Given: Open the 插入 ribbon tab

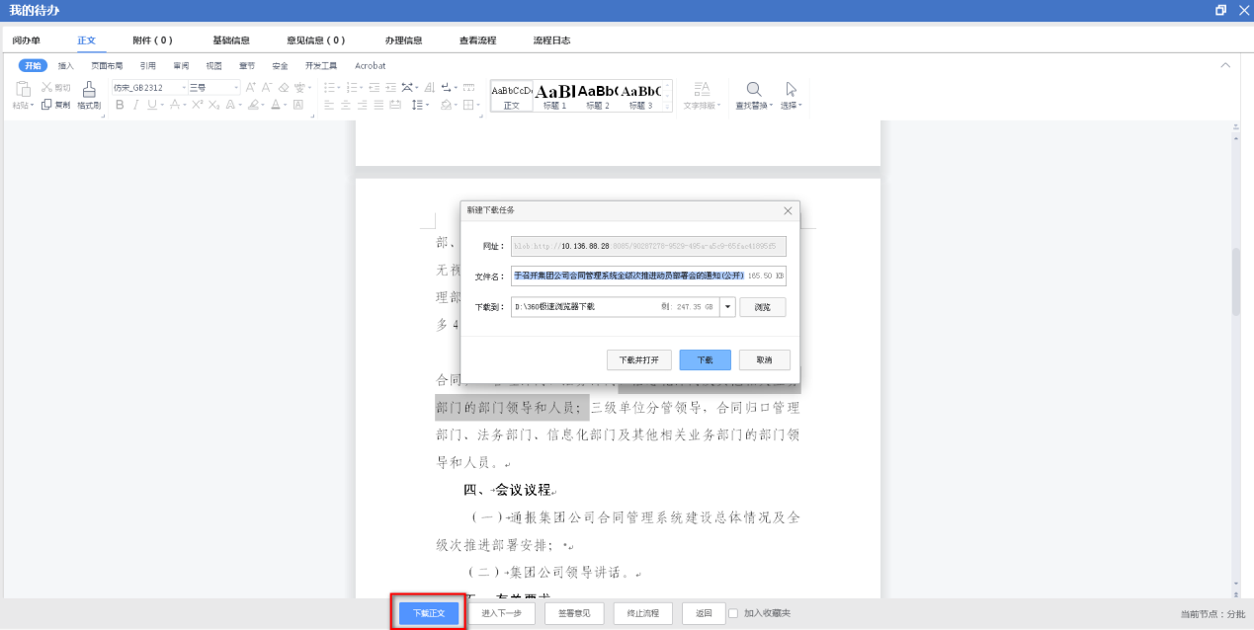Looking at the screenshot, I should point(66,66).
